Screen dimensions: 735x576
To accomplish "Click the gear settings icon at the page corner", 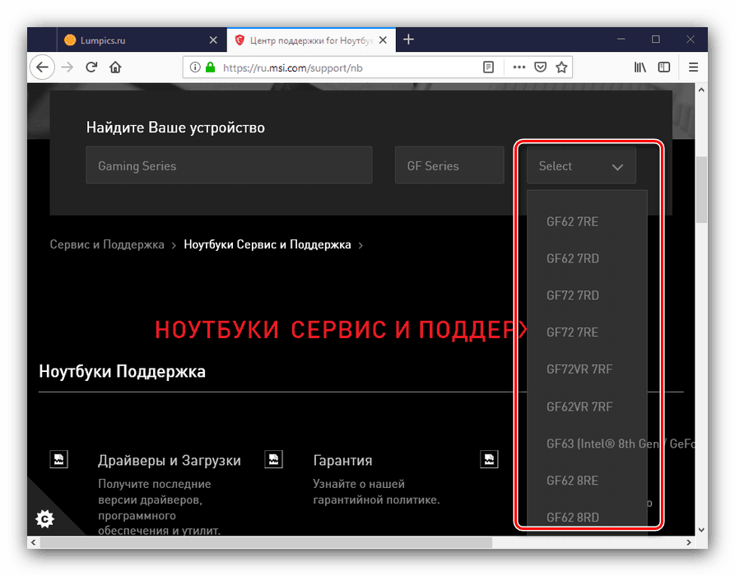I will (x=45, y=519).
